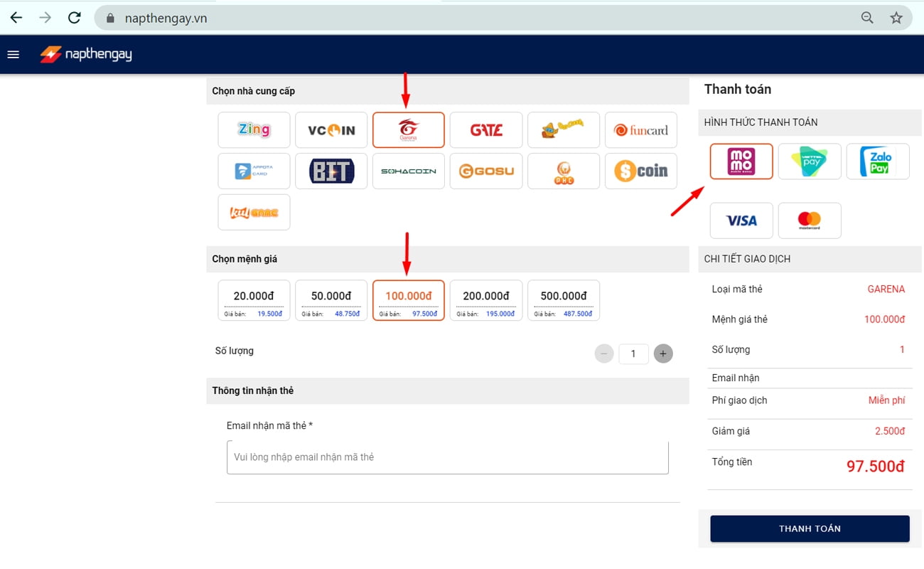This screenshot has width=924, height=569.
Task: Select the GATE card provider
Action: 486,130
